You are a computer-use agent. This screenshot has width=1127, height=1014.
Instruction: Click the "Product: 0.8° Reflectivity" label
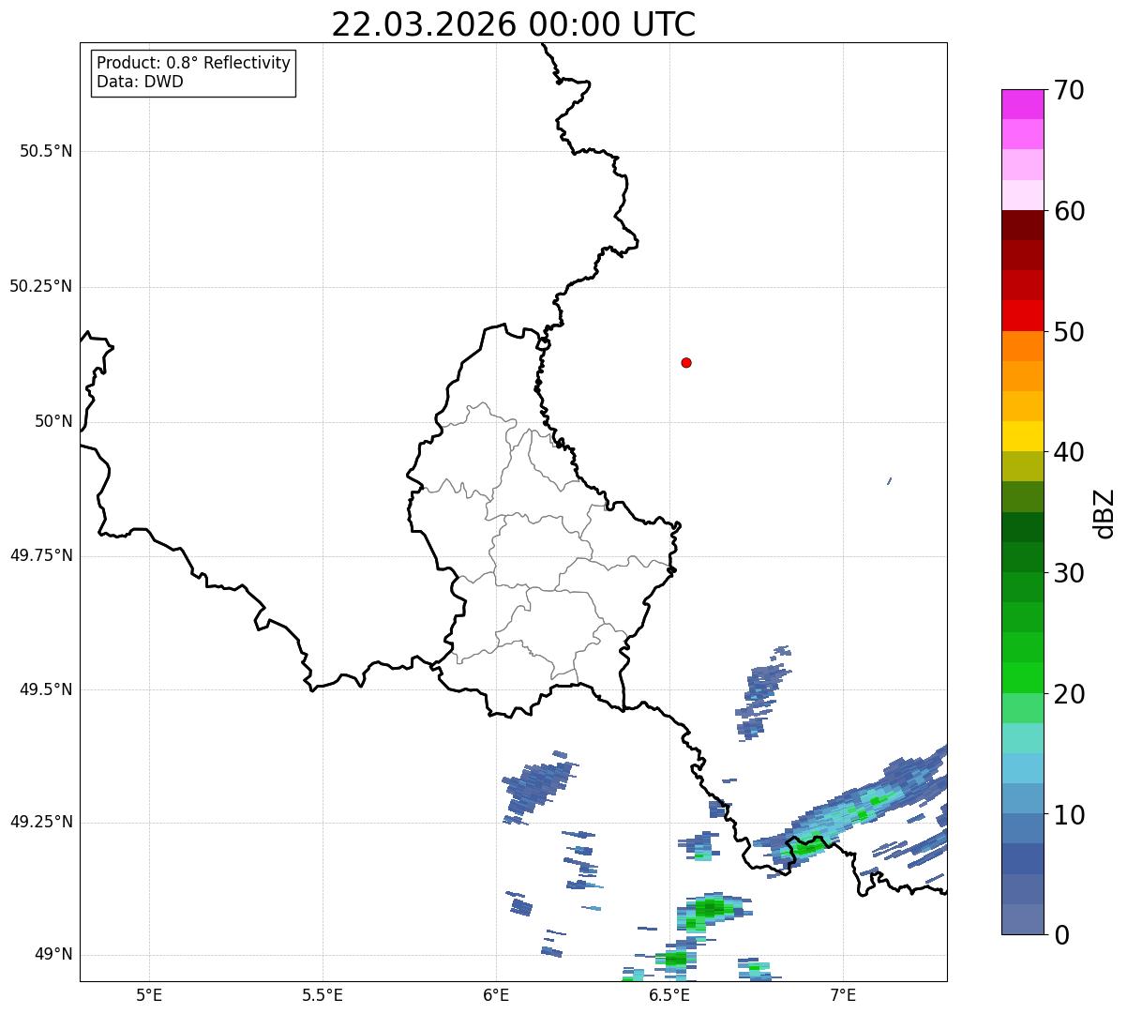(194, 63)
